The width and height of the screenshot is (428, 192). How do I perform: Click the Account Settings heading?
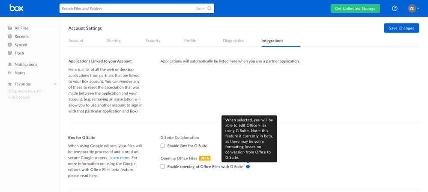[85, 28]
